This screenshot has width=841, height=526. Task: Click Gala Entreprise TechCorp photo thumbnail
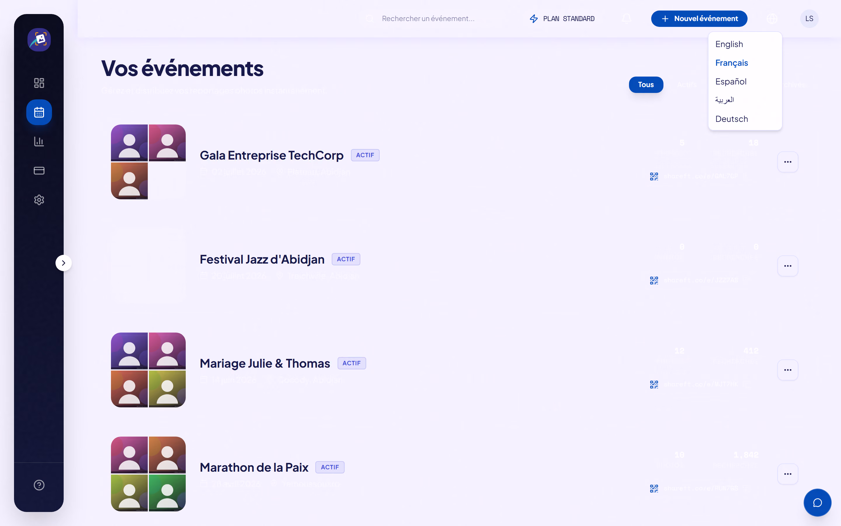point(148,162)
